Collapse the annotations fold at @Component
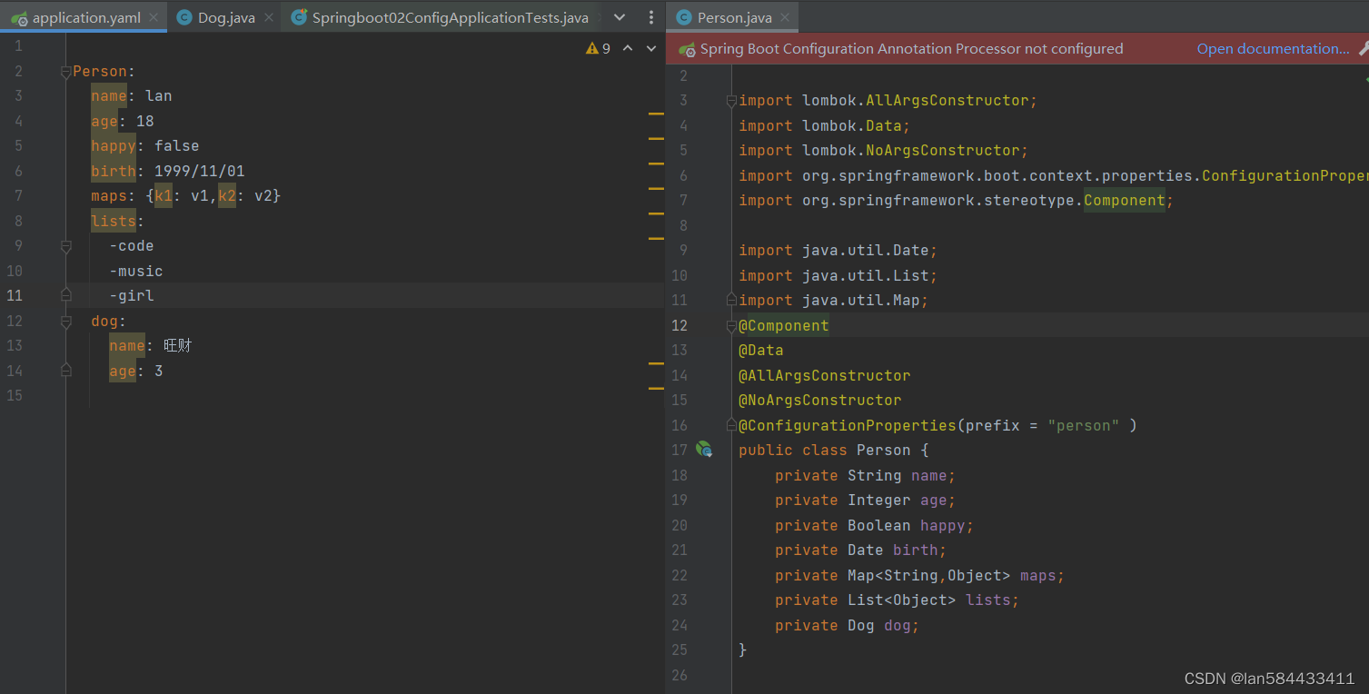The width and height of the screenshot is (1369, 694). (x=731, y=324)
